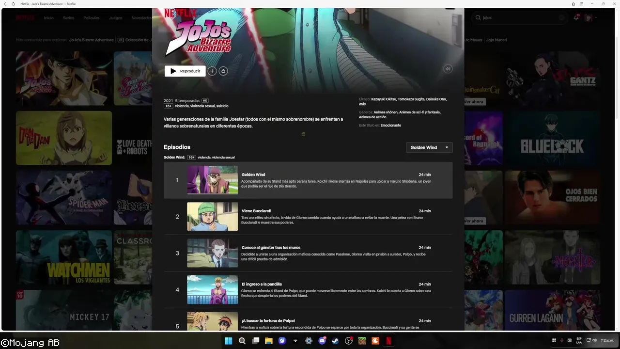
Task: Open Minecraft grass block taskbar icon
Action: point(362,341)
